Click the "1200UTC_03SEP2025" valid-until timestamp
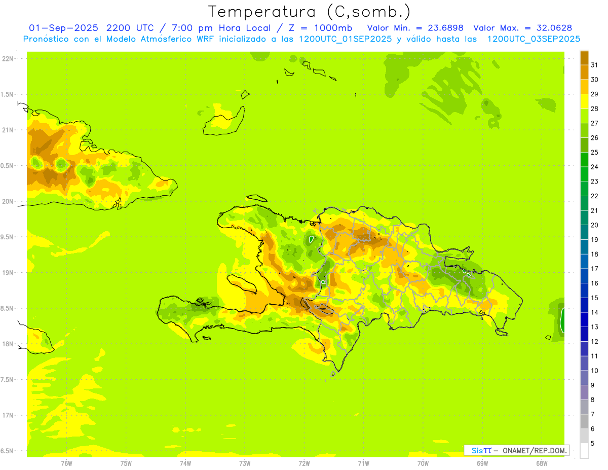This screenshot has width=608, height=470. [534, 39]
